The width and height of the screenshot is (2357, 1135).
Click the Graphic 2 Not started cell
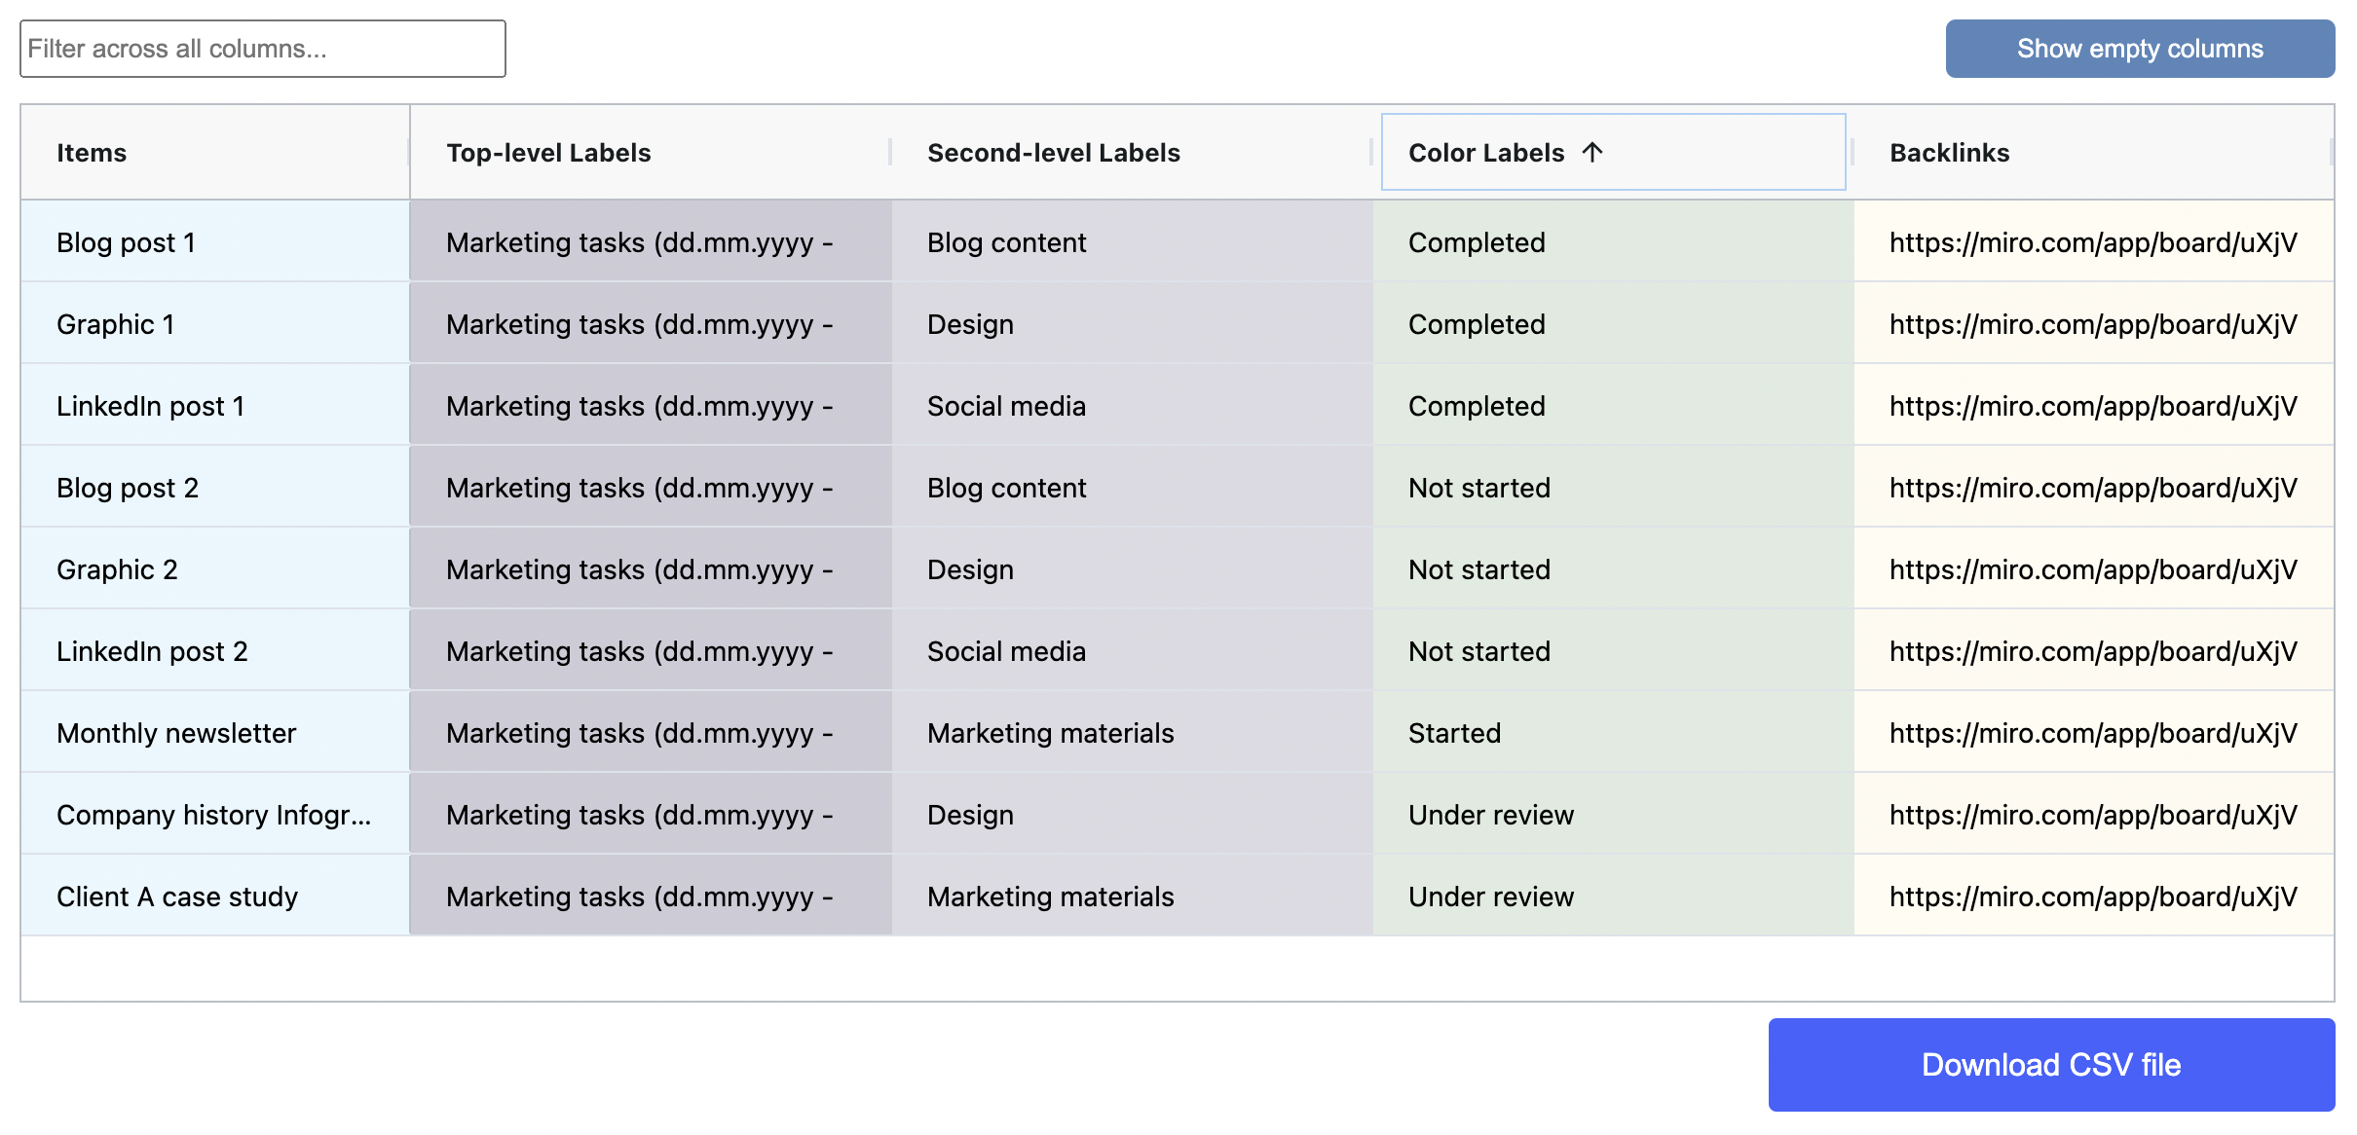click(1478, 569)
